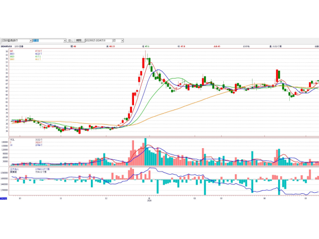Click the 期間... button in toolbar
The width and height of the screenshot is (319, 239).
(x=80, y=40)
